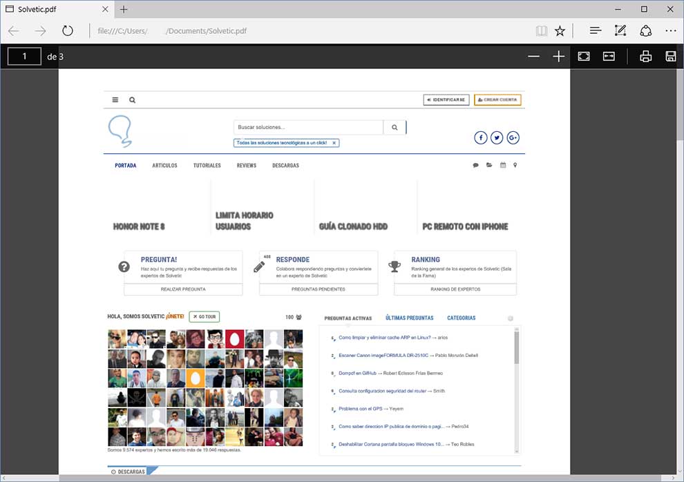Switch to CATEGORIAS tab
This screenshot has width=684, height=482.
coord(461,318)
